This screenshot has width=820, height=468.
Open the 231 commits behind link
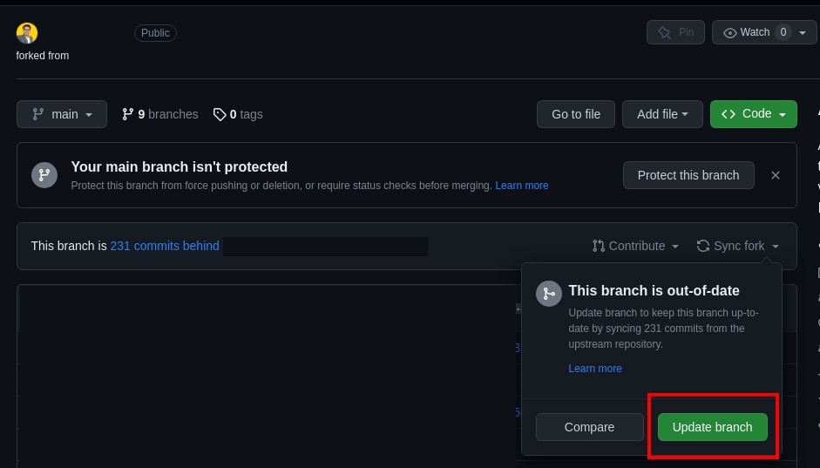165,246
